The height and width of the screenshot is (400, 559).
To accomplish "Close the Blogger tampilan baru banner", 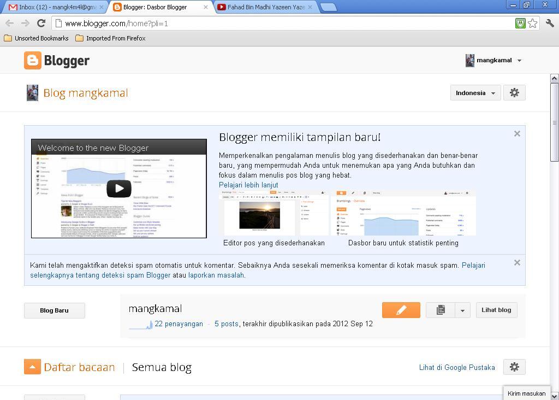I will (x=517, y=134).
